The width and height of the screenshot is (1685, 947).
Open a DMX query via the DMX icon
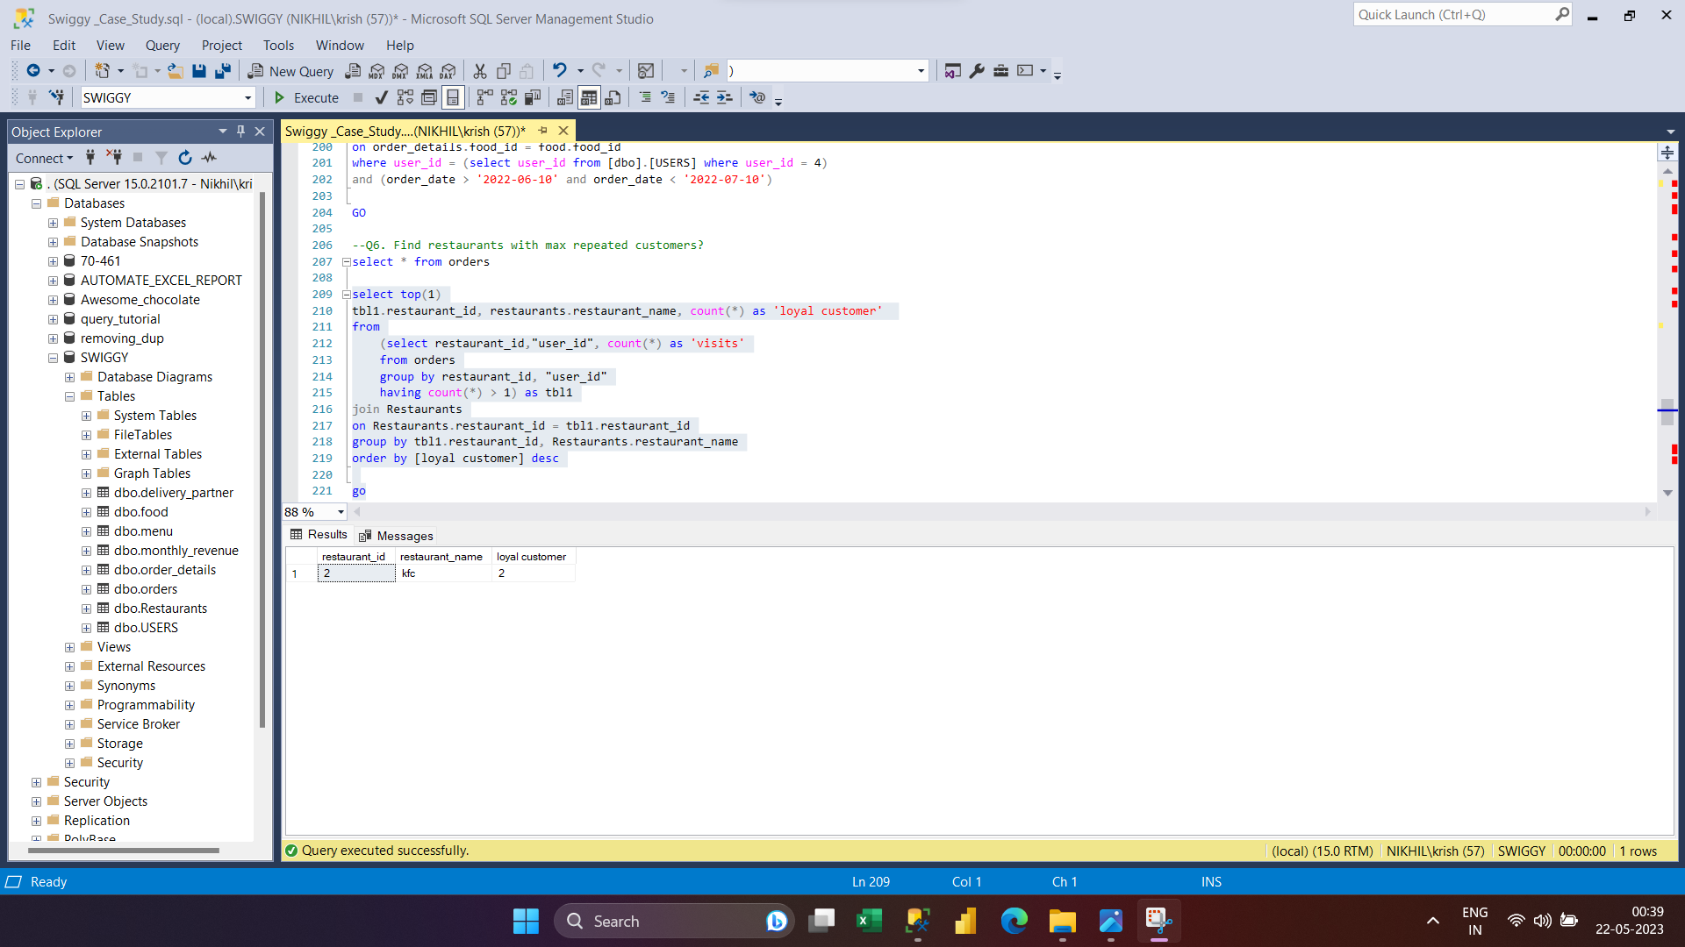point(400,71)
